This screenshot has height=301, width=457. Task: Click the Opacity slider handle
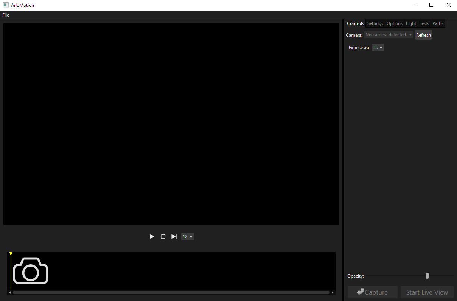click(x=427, y=276)
